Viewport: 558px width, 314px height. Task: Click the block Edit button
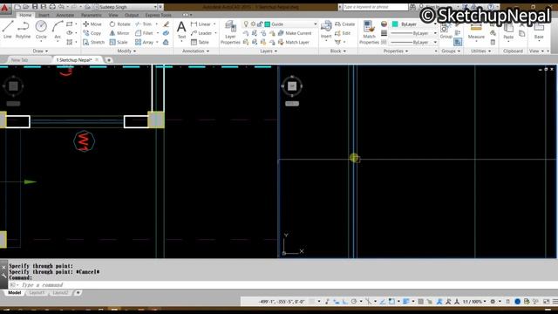(343, 33)
